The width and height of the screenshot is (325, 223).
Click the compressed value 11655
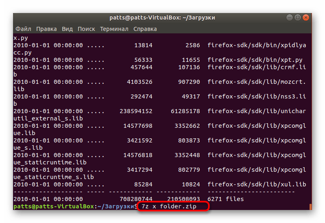191,60
